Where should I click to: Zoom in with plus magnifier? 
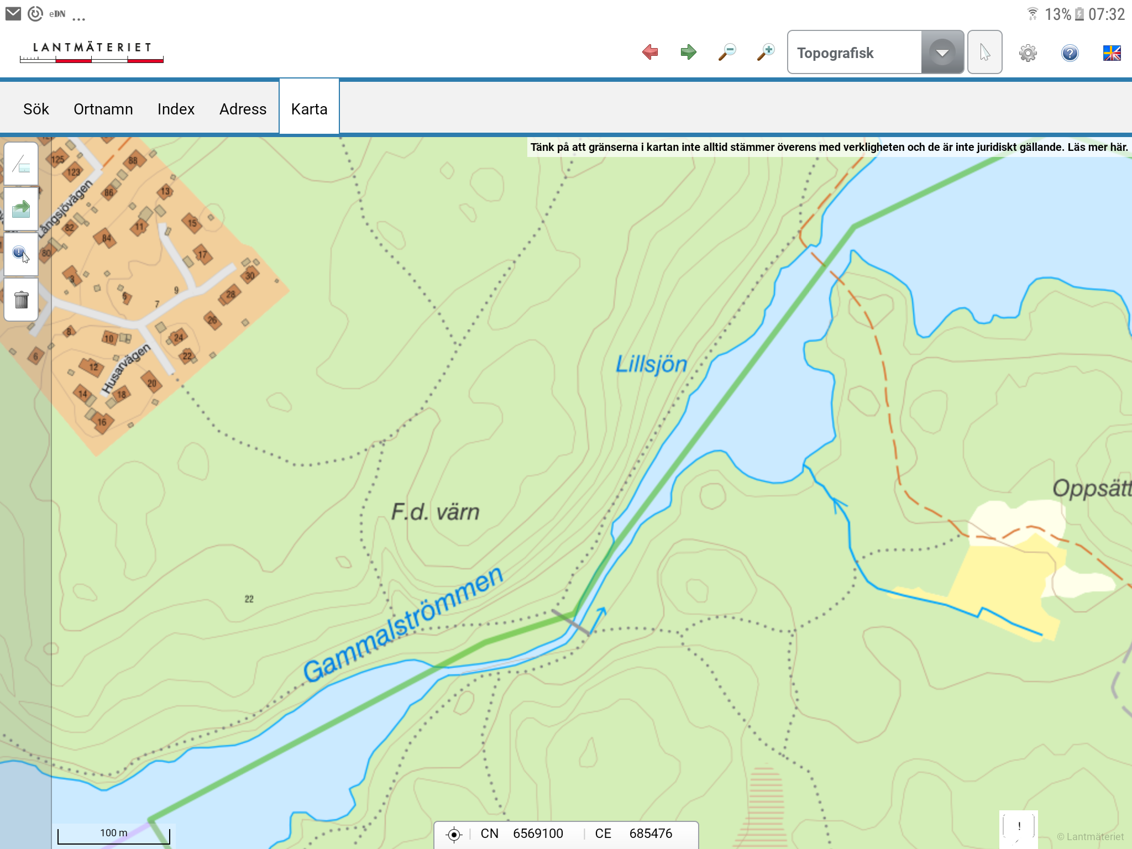click(x=766, y=53)
